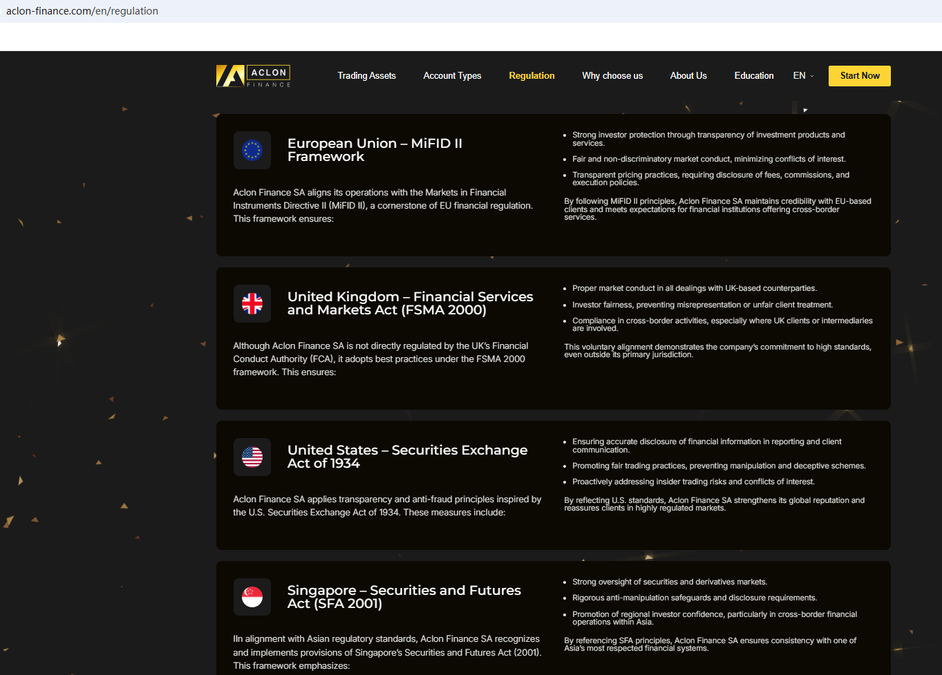Click the United States flag icon
The width and height of the screenshot is (942, 675).
[252, 457]
